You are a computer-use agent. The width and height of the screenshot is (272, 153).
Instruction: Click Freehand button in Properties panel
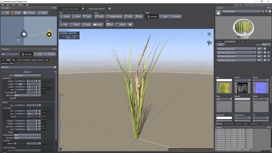coord(50,54)
